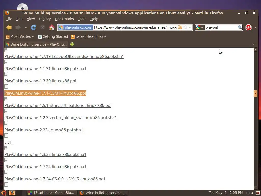Image resolution: width=261 pixels, height=196 pixels.
Task: Open the Tools menu
Action: [x=82, y=19]
